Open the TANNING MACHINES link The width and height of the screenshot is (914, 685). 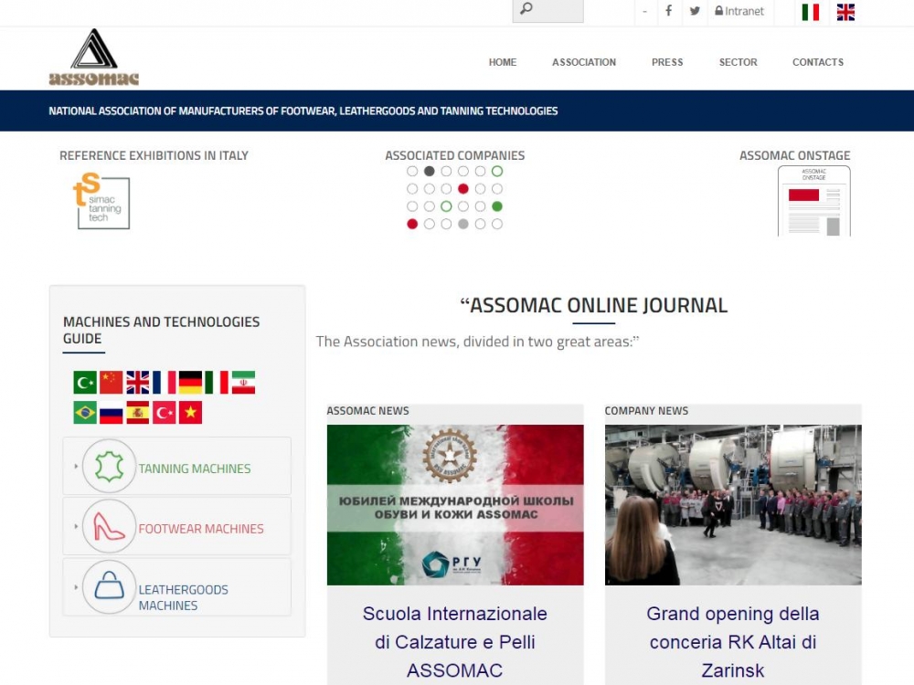(195, 469)
